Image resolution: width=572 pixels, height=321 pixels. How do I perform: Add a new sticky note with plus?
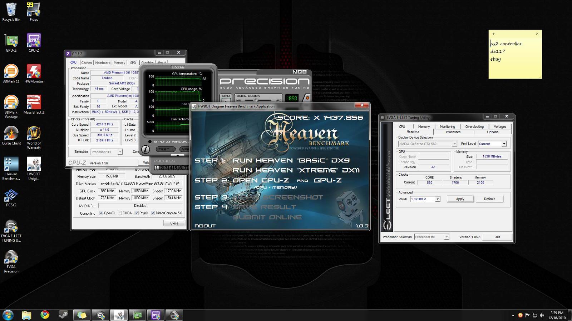coord(493,34)
